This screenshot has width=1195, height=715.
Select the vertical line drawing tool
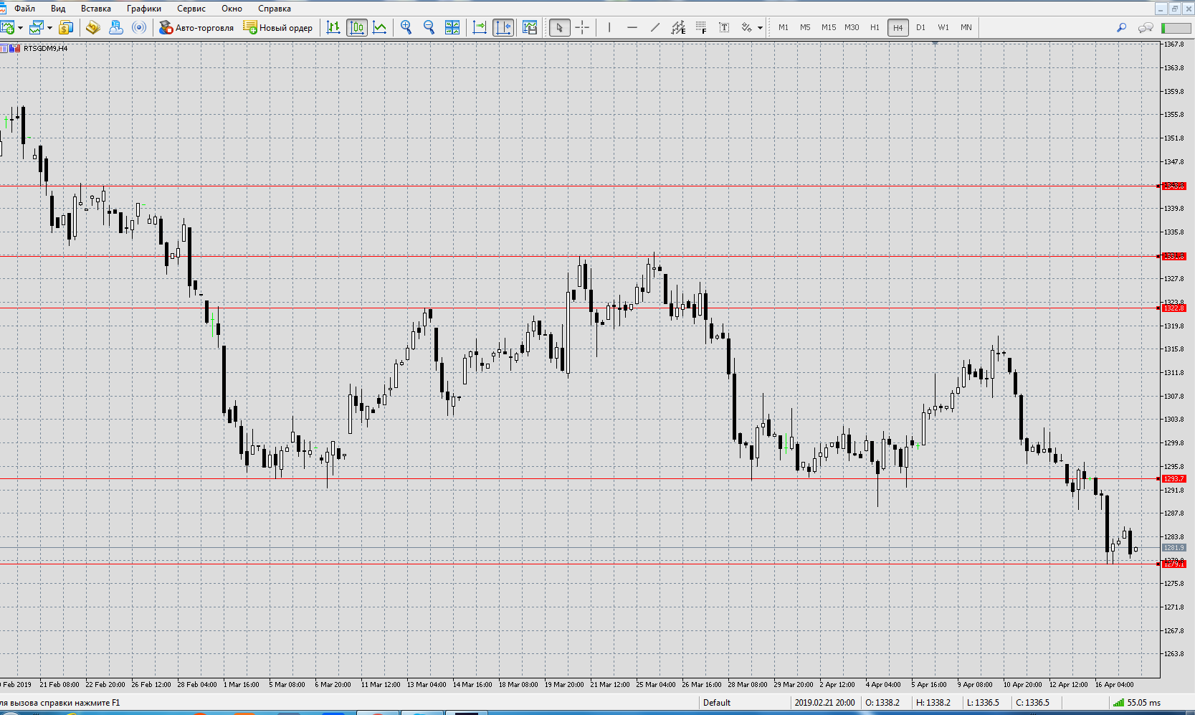coord(609,27)
